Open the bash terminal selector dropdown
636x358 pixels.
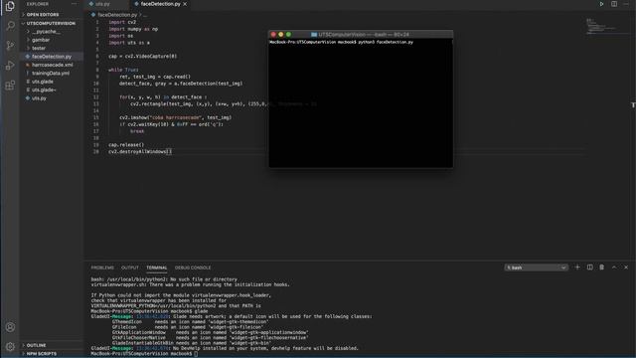[x=536, y=268]
